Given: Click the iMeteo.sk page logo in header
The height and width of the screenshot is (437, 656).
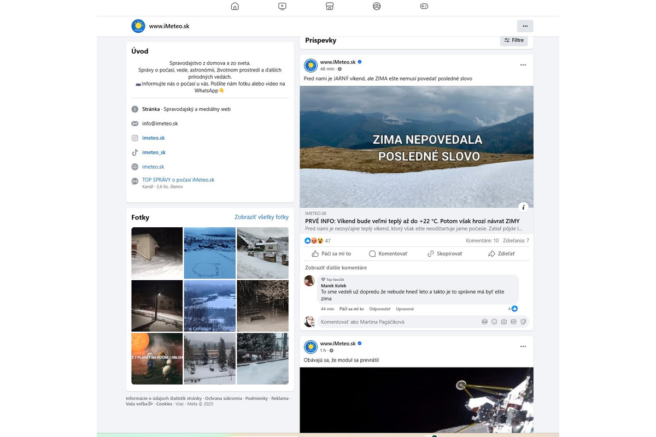Looking at the screenshot, I should [138, 26].
